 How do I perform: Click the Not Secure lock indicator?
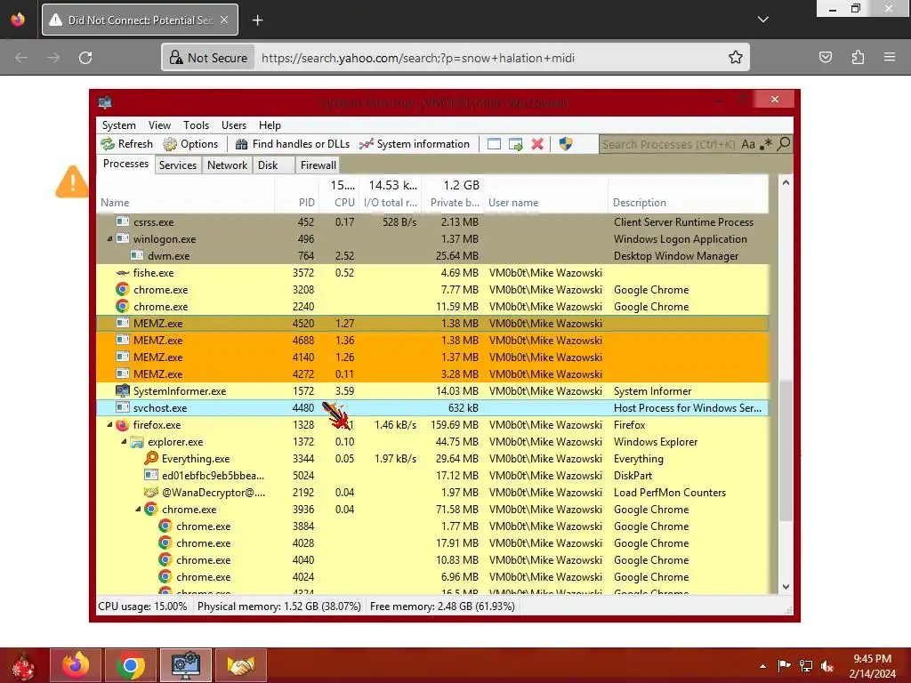point(208,58)
